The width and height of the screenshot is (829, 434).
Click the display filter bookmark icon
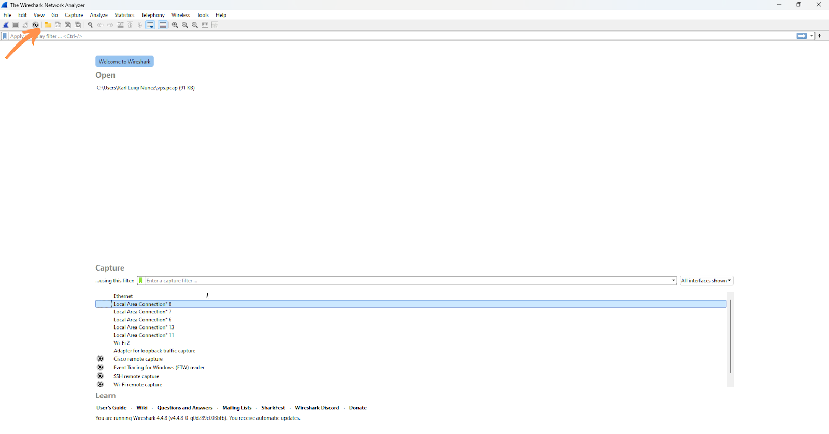[x=5, y=36]
